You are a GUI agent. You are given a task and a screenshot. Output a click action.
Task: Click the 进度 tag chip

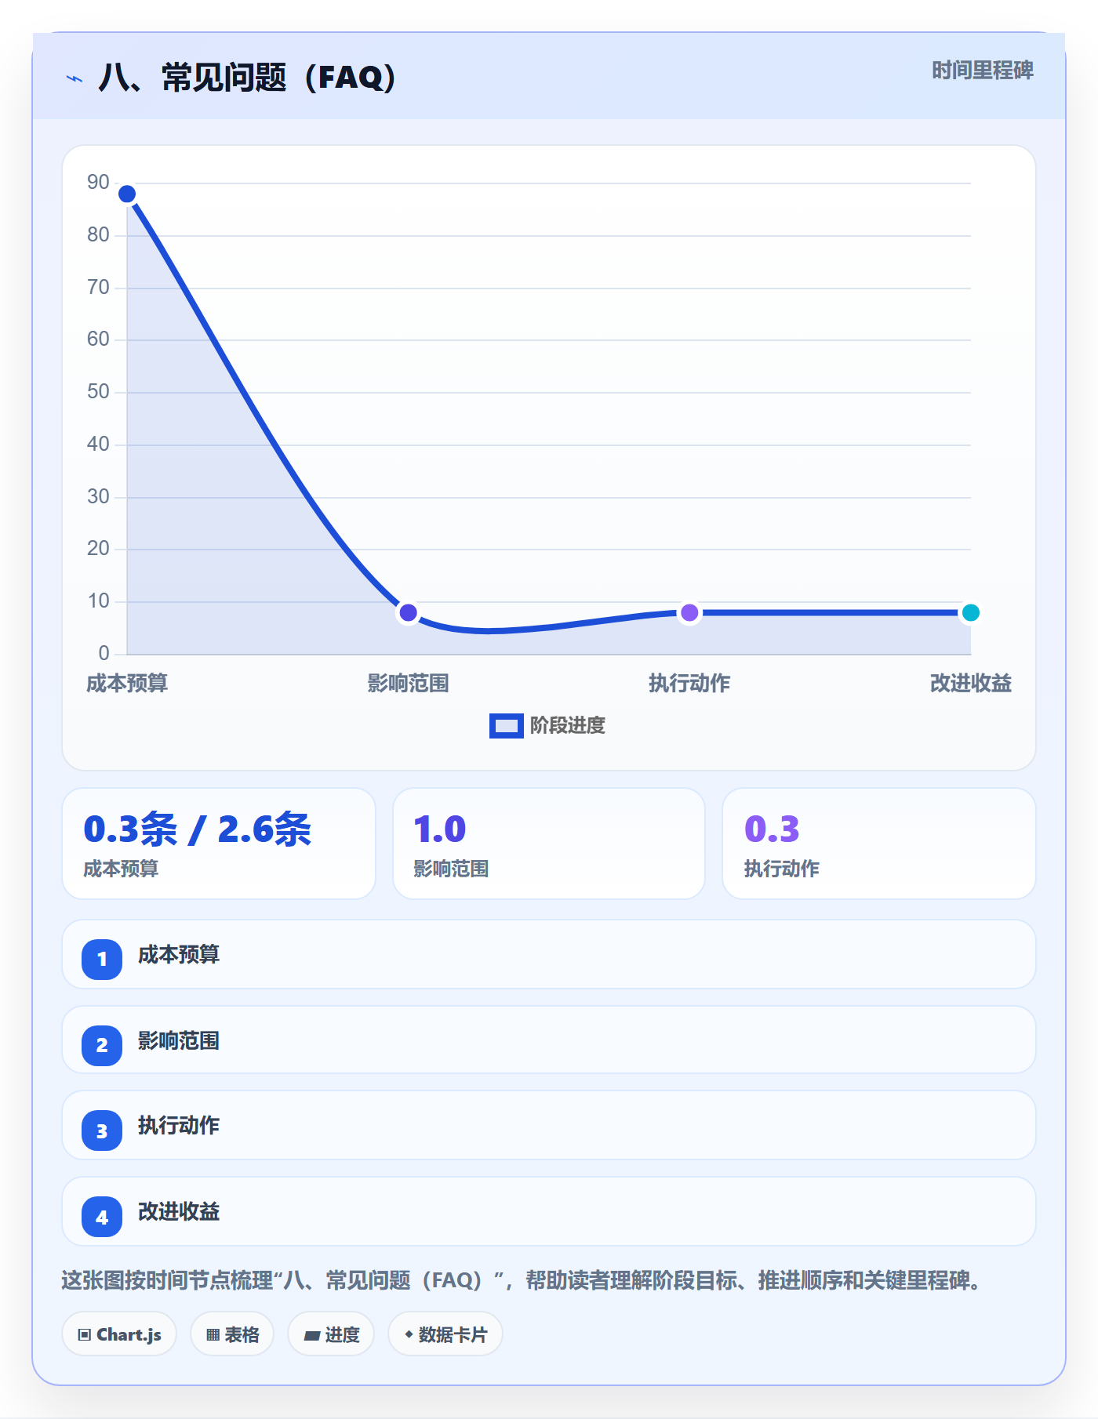point(331,1334)
